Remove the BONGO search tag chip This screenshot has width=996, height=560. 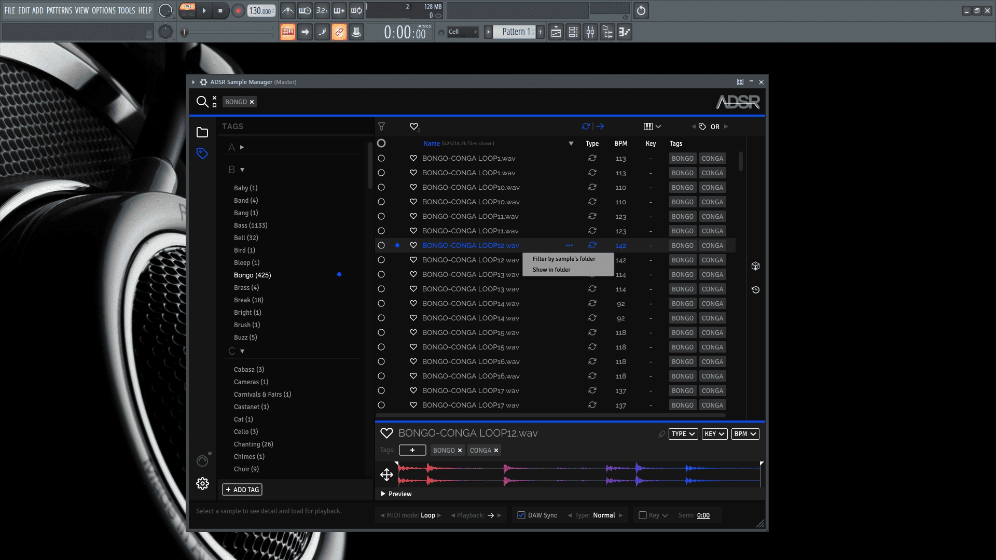coord(252,102)
